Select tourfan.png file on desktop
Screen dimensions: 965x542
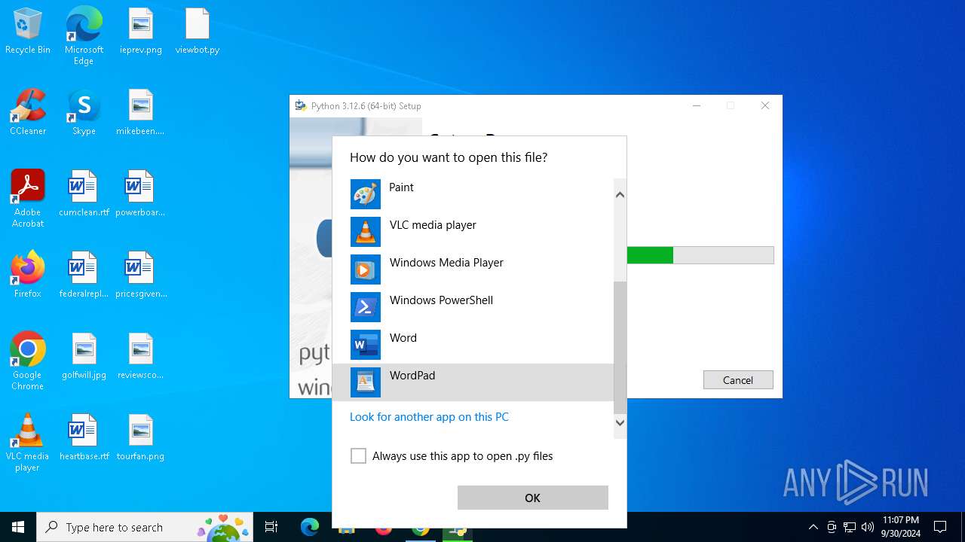[141, 438]
